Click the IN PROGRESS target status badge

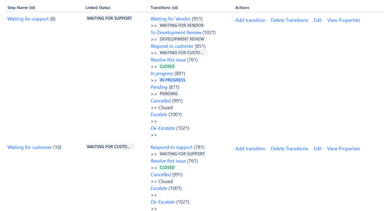(x=172, y=80)
